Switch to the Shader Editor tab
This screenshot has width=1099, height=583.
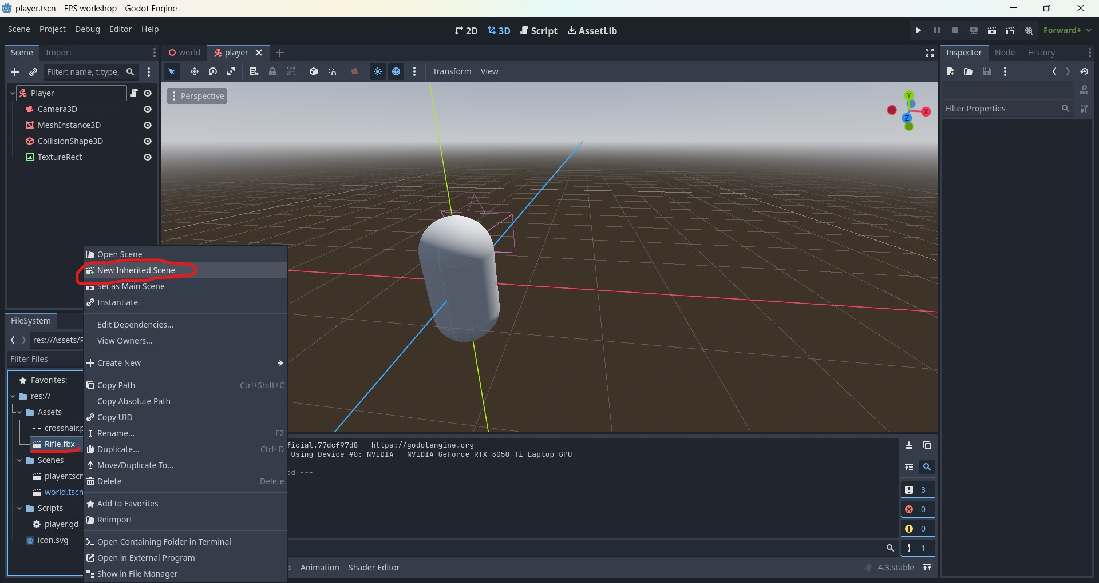tap(374, 568)
